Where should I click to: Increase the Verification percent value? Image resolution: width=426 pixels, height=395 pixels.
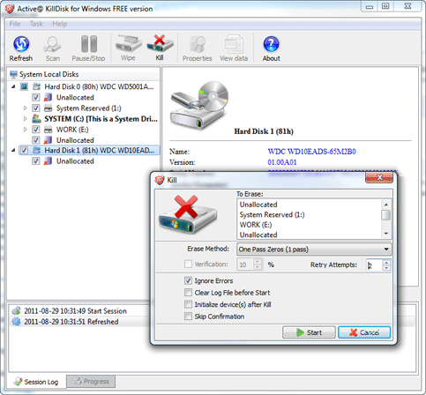click(x=258, y=262)
